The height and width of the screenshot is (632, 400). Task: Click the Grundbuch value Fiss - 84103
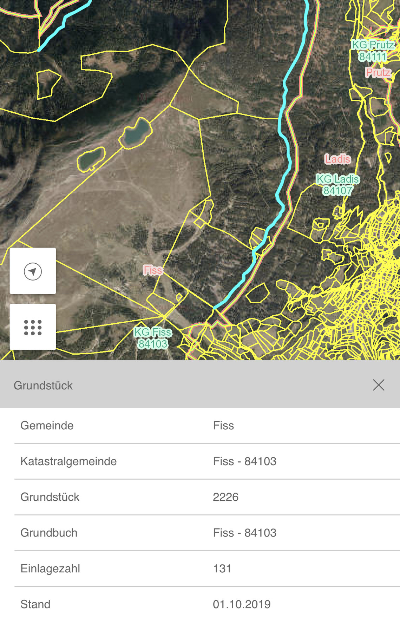coord(244,533)
